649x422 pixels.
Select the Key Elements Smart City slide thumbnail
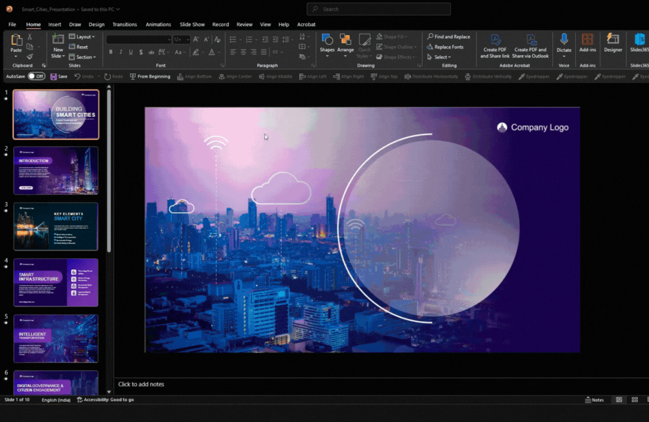click(x=56, y=227)
